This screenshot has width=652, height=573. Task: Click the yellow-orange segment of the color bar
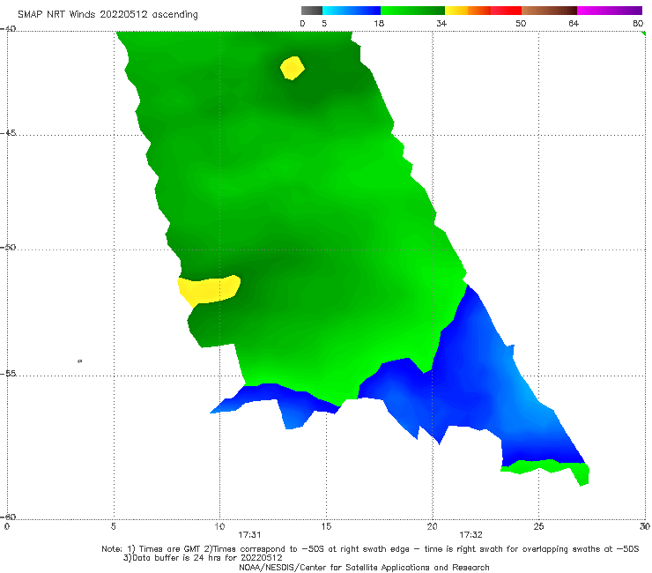[467, 11]
